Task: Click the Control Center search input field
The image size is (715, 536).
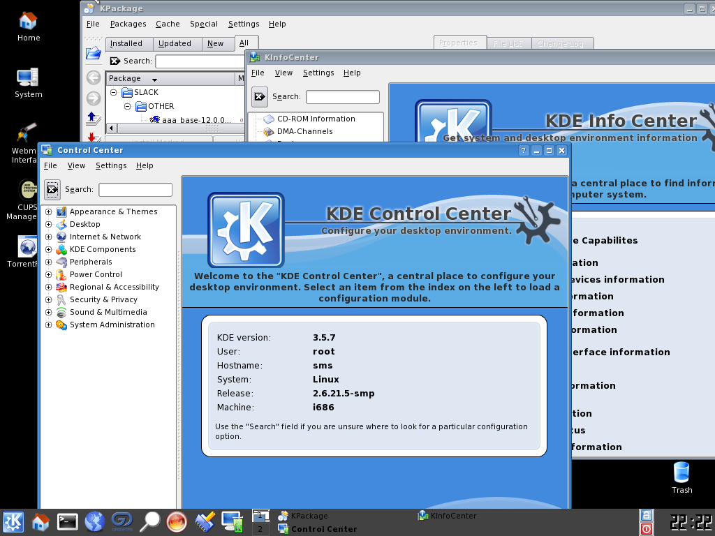Action: tap(135, 190)
